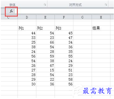Click column D cell containing 28
The image size is (114, 99).
[27, 75]
